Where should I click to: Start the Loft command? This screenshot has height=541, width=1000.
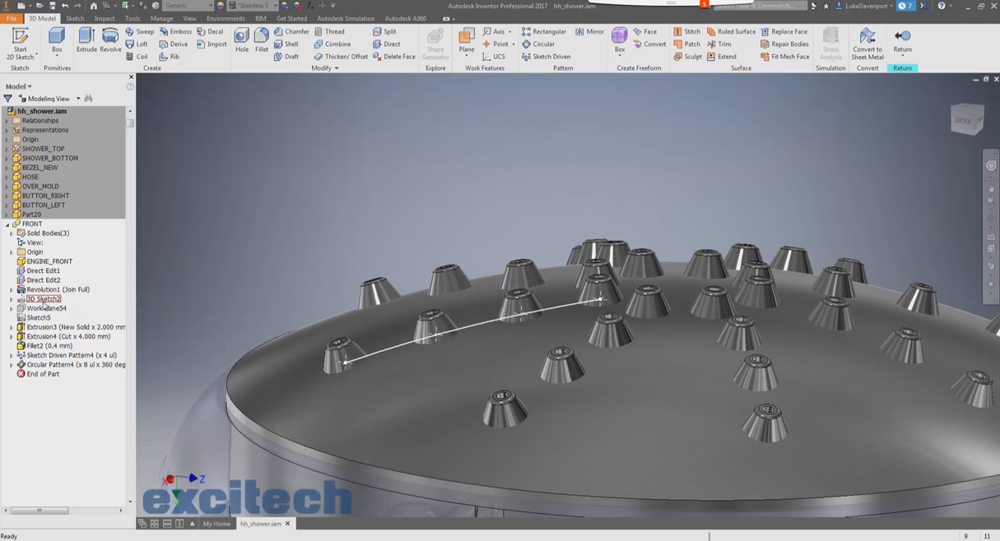click(137, 44)
